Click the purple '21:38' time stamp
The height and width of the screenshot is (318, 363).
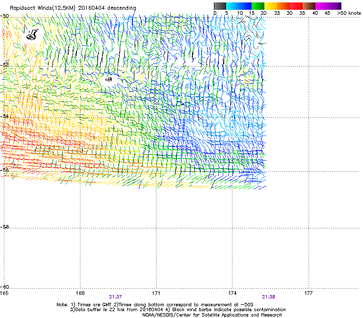[268, 297]
